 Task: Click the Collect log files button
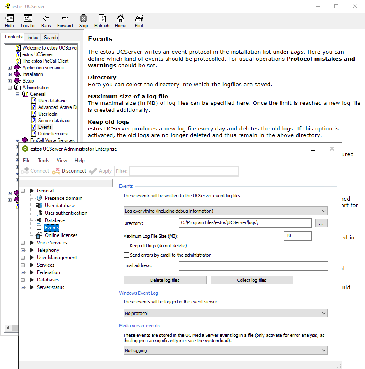click(x=252, y=280)
